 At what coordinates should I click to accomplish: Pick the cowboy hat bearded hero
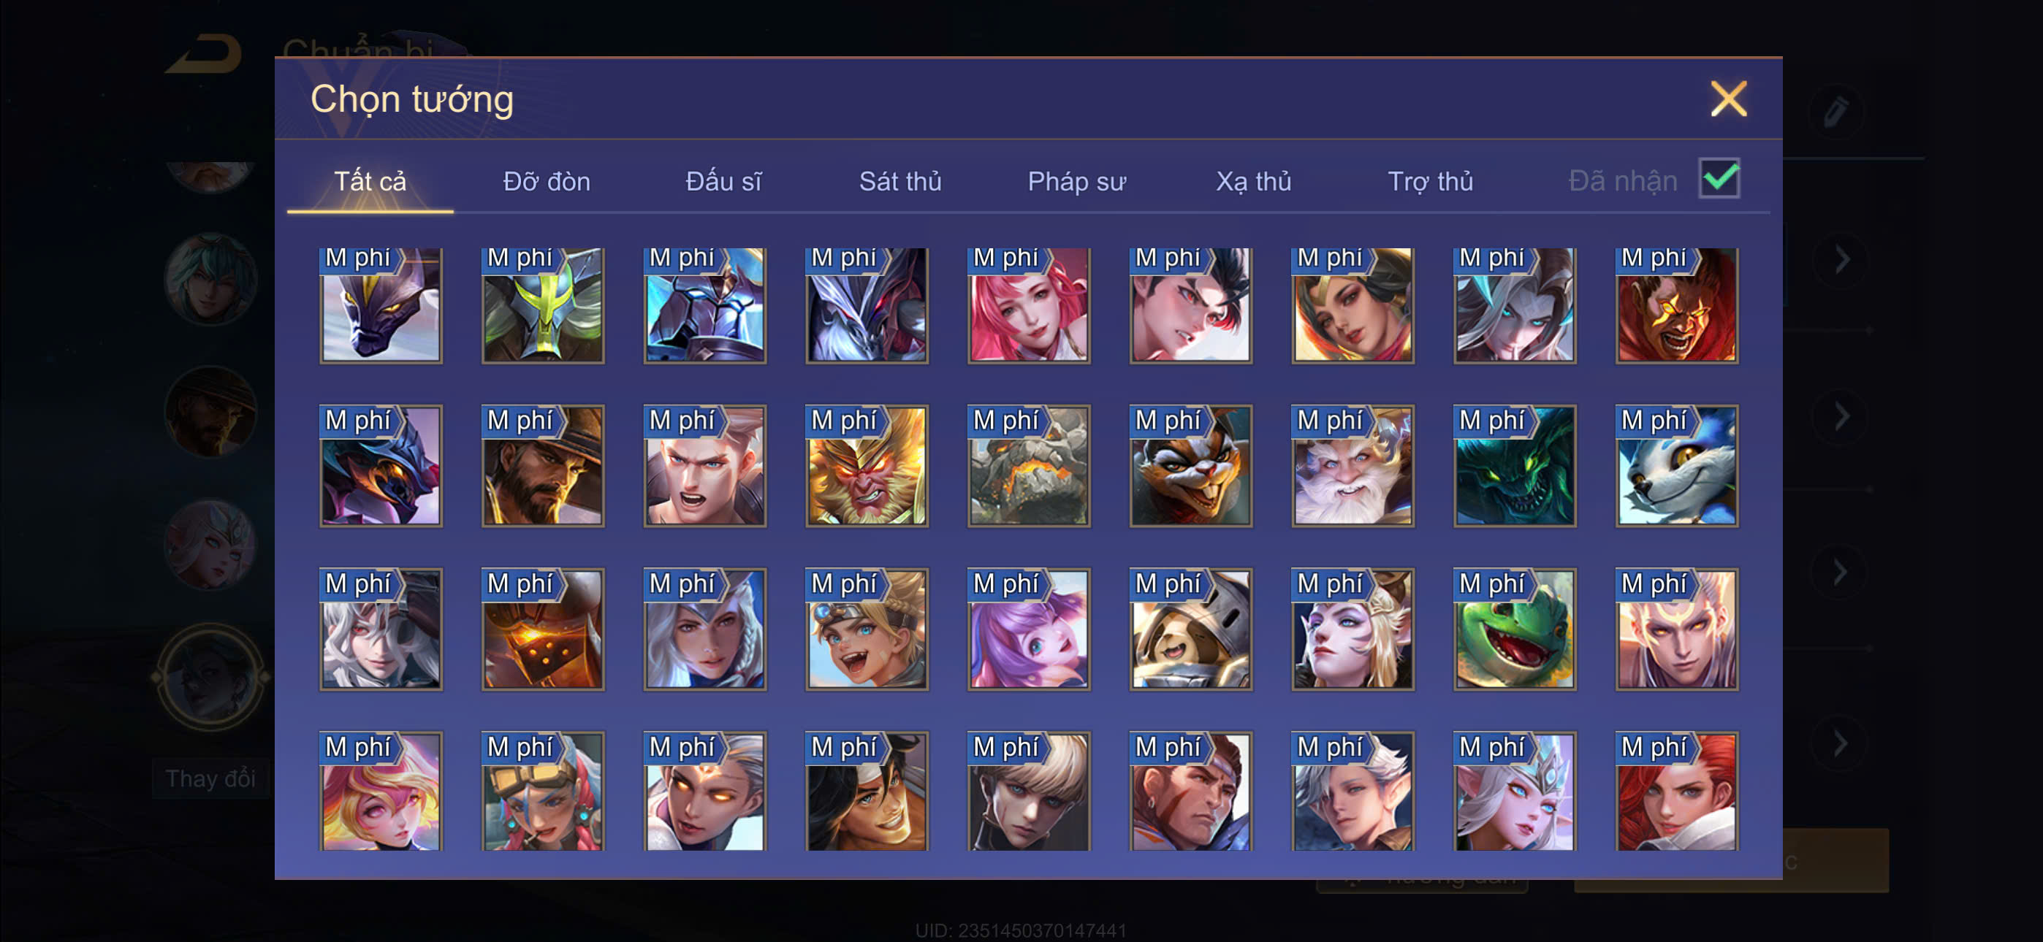click(542, 466)
